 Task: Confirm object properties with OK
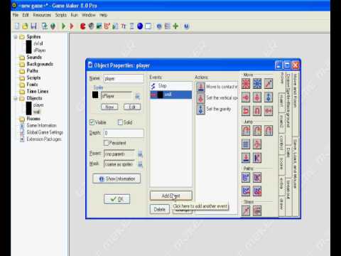117,199
